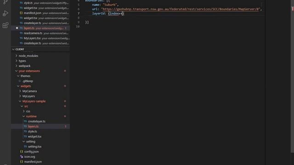Open the config.json file

tap(40, 152)
